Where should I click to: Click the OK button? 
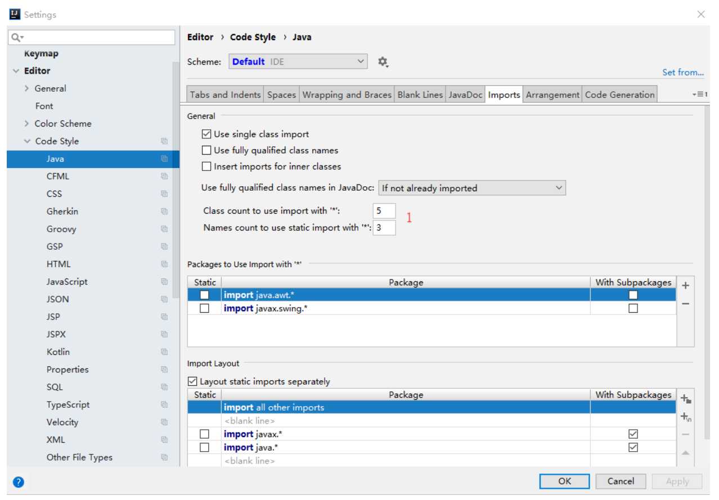[564, 481]
